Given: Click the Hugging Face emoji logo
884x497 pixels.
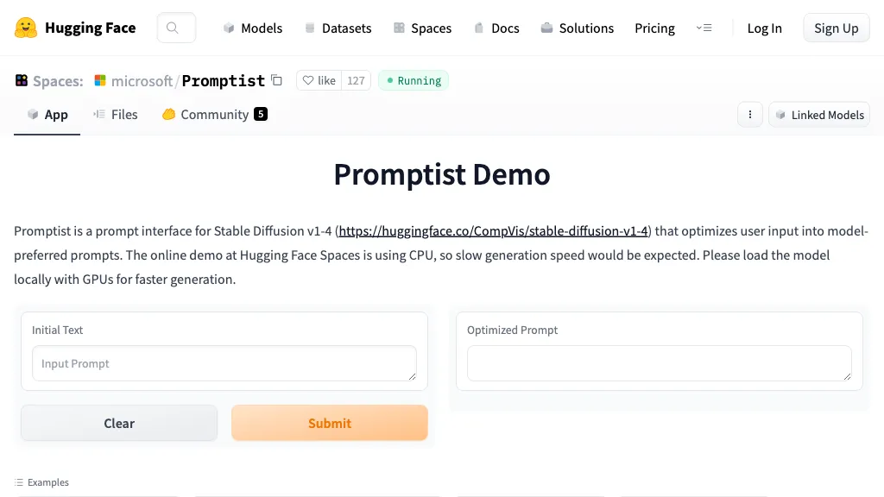Looking at the screenshot, I should pyautogui.click(x=26, y=28).
